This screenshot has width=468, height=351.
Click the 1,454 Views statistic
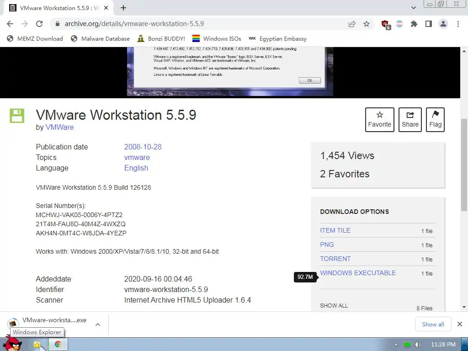coord(347,155)
